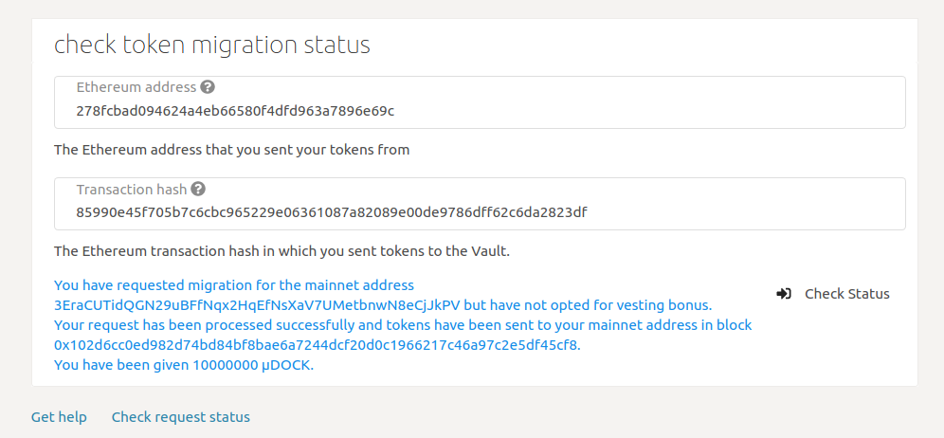The width and height of the screenshot is (944, 438).
Task: Click the 'check token migration status' heading
Action: pyautogui.click(x=211, y=45)
